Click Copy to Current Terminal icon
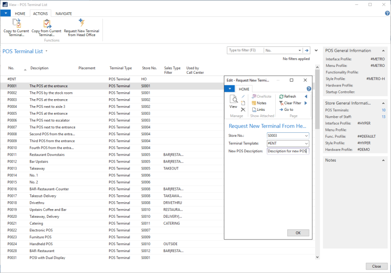Image resolution: width=391 pixels, height=273 pixels. [x=17, y=23]
